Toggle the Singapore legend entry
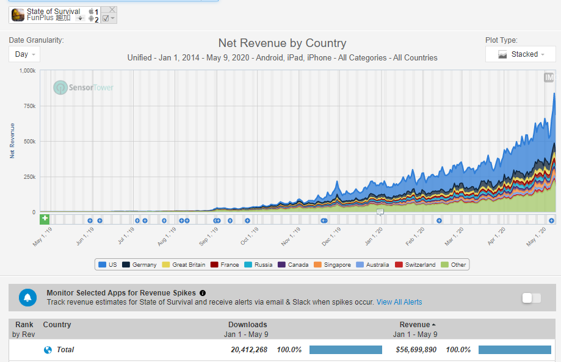 [332, 265]
